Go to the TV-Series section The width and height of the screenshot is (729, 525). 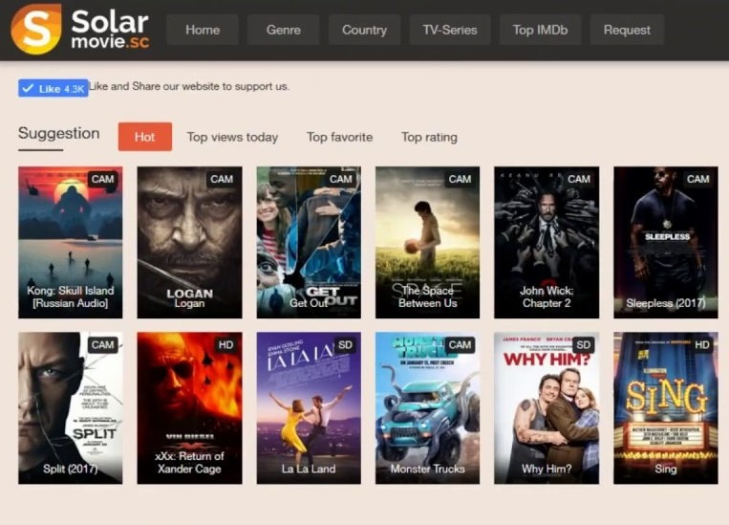(x=450, y=30)
